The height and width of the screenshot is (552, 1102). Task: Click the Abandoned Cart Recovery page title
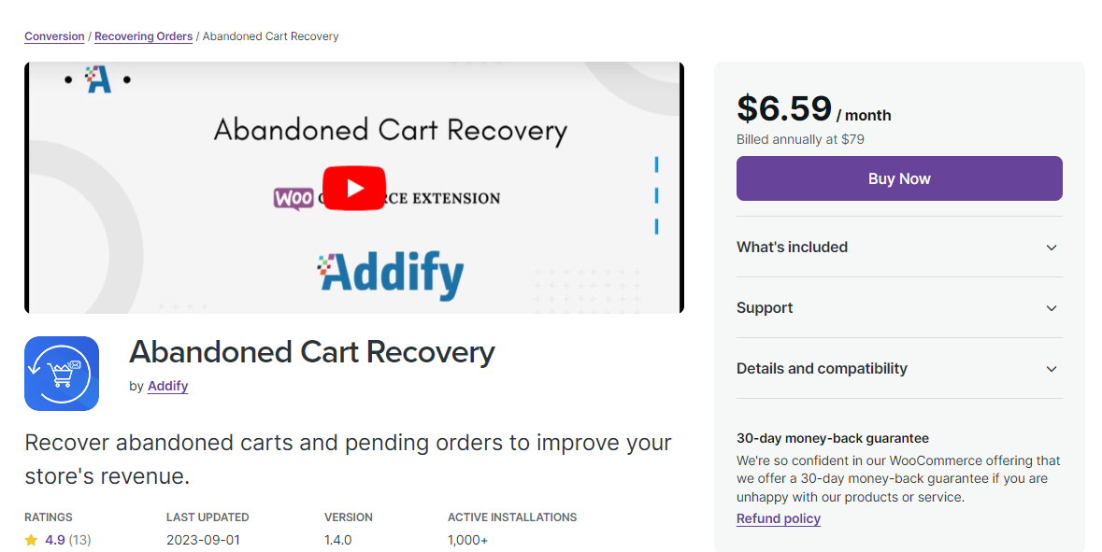[312, 352]
